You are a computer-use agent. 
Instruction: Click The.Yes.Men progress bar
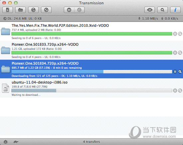tap(92, 34)
